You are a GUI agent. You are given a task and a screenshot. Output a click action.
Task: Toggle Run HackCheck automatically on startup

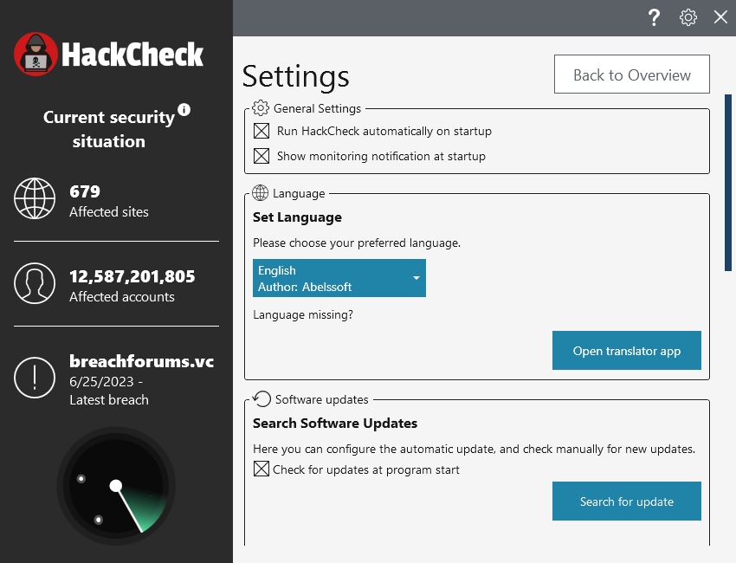click(261, 132)
